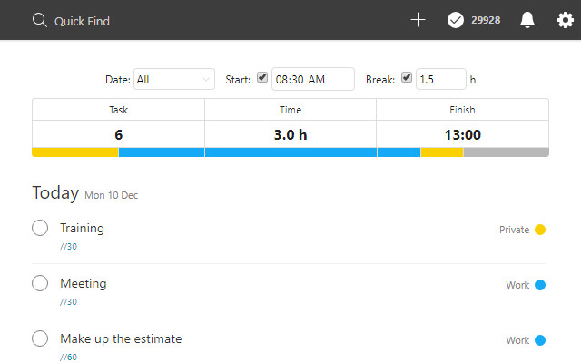The width and height of the screenshot is (581, 363).
Task: Click the gray segment of progress bar
Action: 507,152
